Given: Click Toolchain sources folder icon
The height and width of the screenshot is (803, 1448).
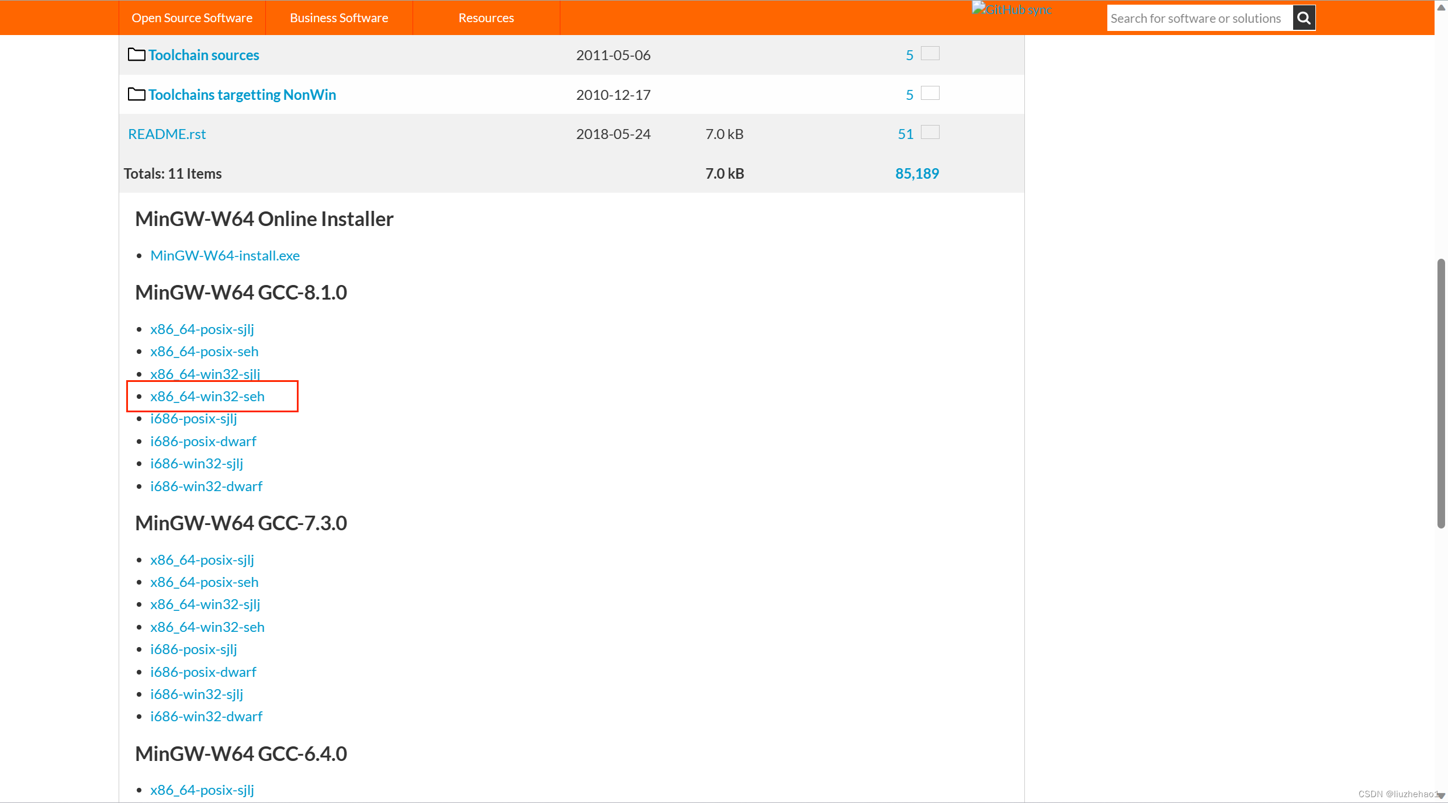Looking at the screenshot, I should click(136, 54).
